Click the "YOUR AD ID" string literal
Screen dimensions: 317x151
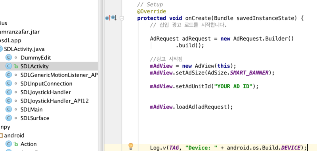[233, 86]
